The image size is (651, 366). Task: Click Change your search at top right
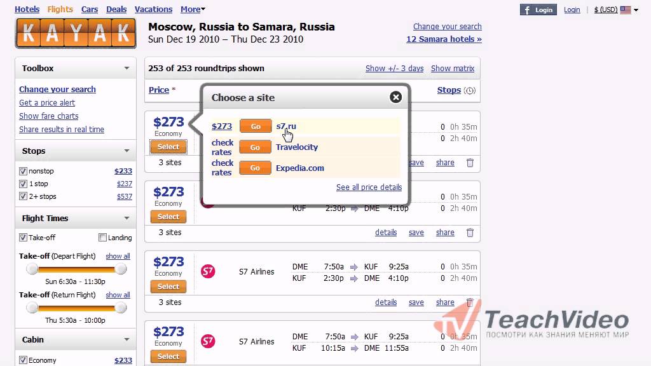[x=447, y=27]
